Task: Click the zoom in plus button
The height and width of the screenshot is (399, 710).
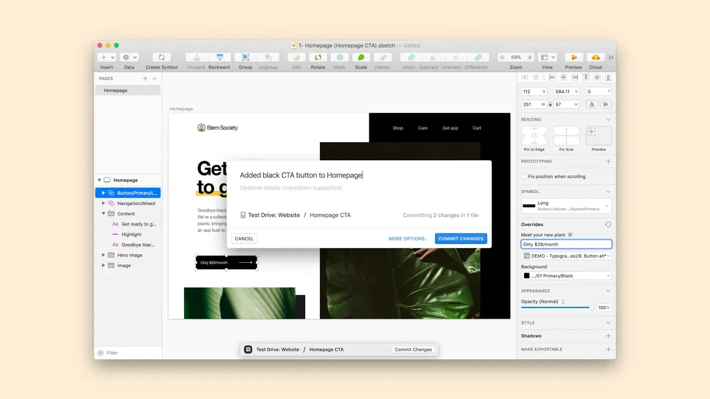Action: coord(530,57)
